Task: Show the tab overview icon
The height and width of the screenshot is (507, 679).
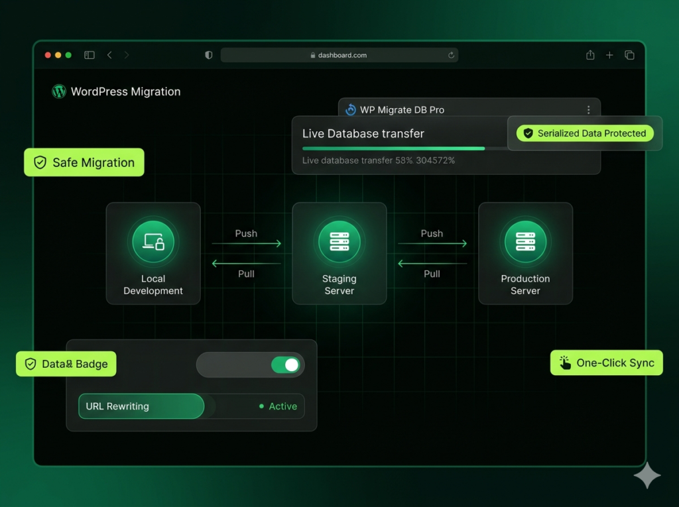Action: coord(629,55)
